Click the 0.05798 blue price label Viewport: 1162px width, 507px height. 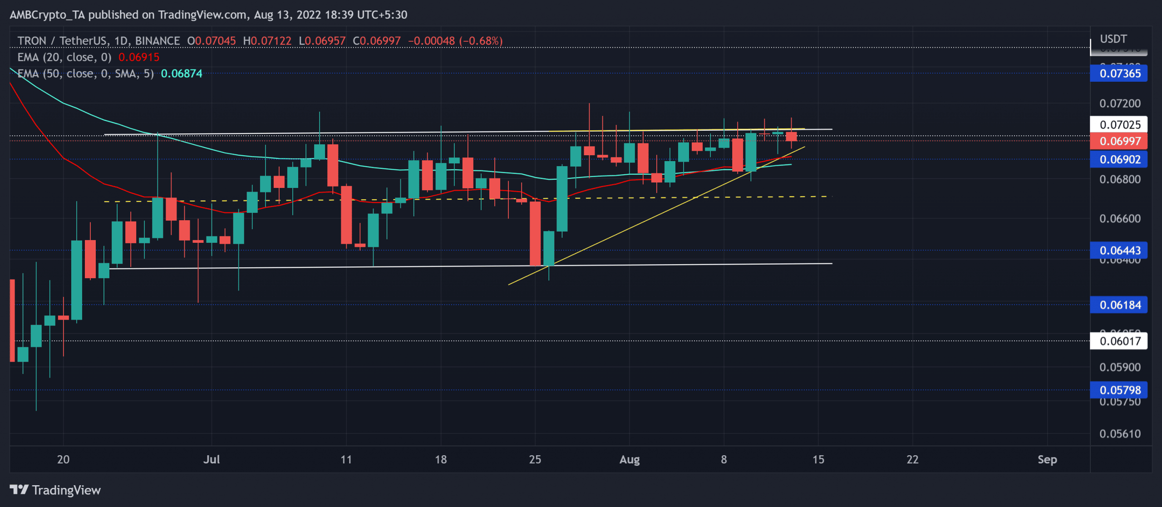click(1119, 390)
